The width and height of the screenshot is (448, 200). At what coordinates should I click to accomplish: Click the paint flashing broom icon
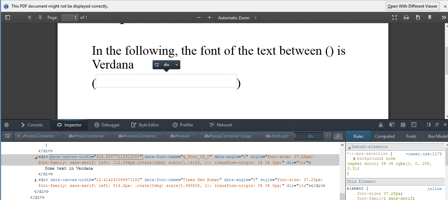[x=380, y=125]
